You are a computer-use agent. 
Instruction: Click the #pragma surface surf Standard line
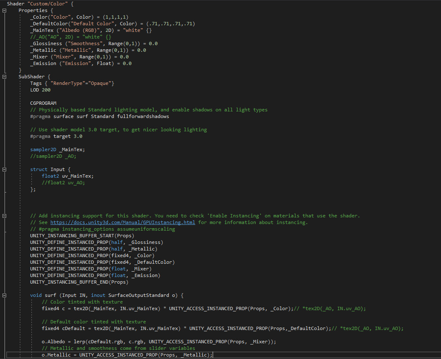[100, 116]
